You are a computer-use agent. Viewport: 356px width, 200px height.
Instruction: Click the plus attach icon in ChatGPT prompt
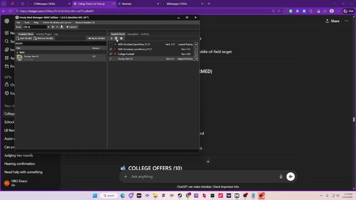(125, 177)
